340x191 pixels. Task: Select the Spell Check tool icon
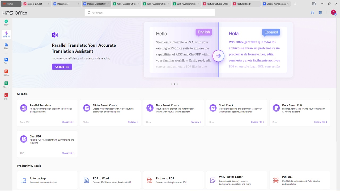(x=213, y=108)
